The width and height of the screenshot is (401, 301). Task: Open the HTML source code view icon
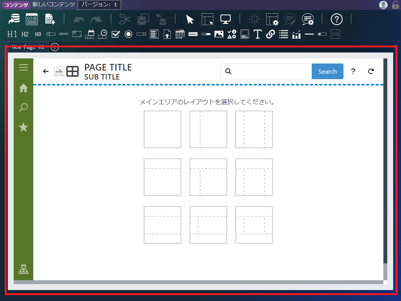(x=32, y=19)
